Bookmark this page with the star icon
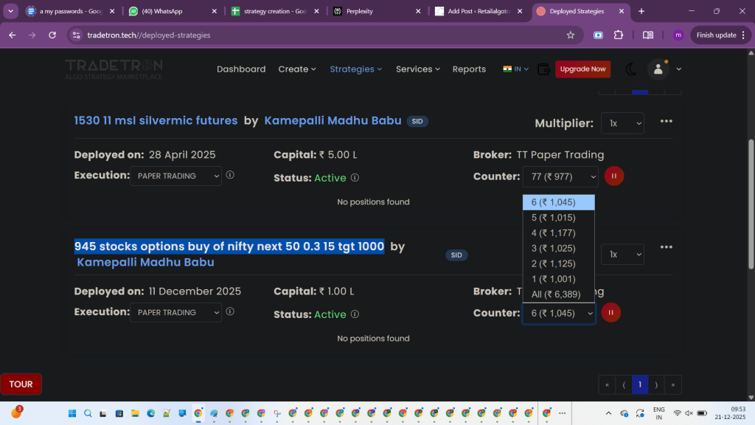This screenshot has height=425, width=755. coord(570,35)
